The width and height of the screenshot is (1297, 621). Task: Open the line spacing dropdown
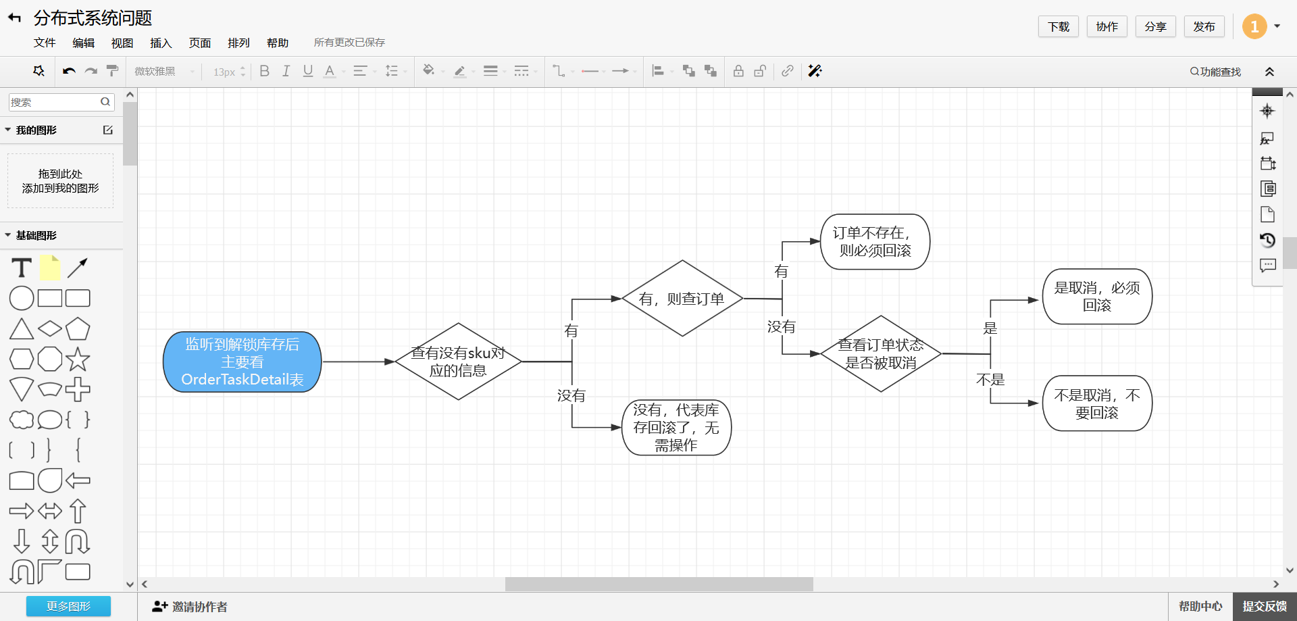395,71
